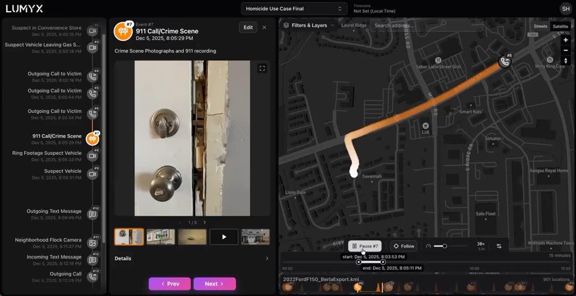Zoom out the map with minus icon
Image resolution: width=576 pixels, height=296 pixels.
click(x=565, y=50)
